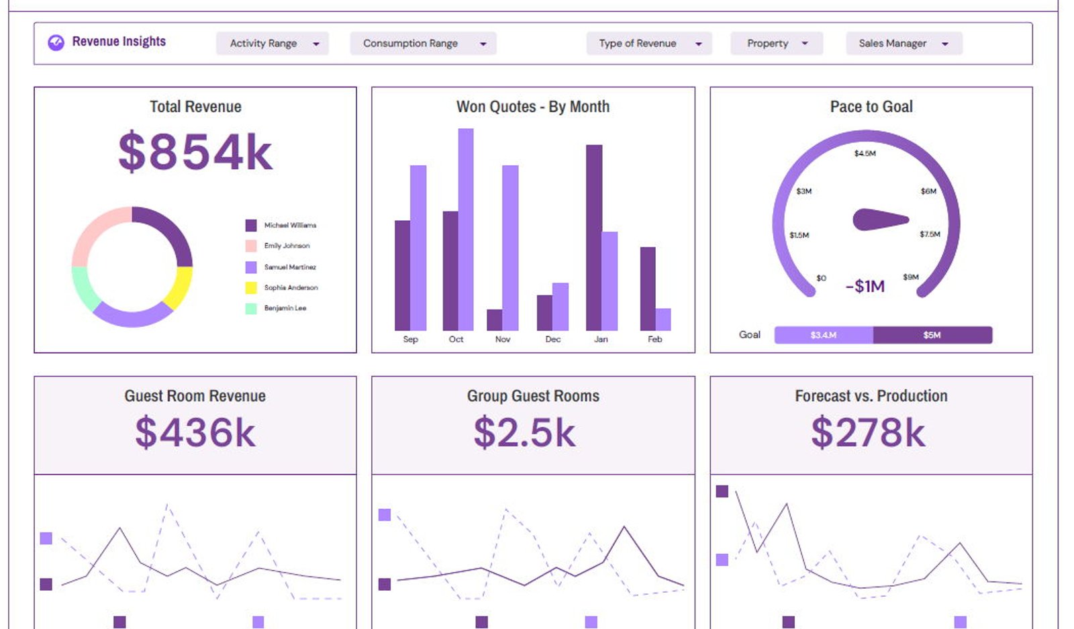Select the Samuel Martinez legend swatch

(251, 267)
